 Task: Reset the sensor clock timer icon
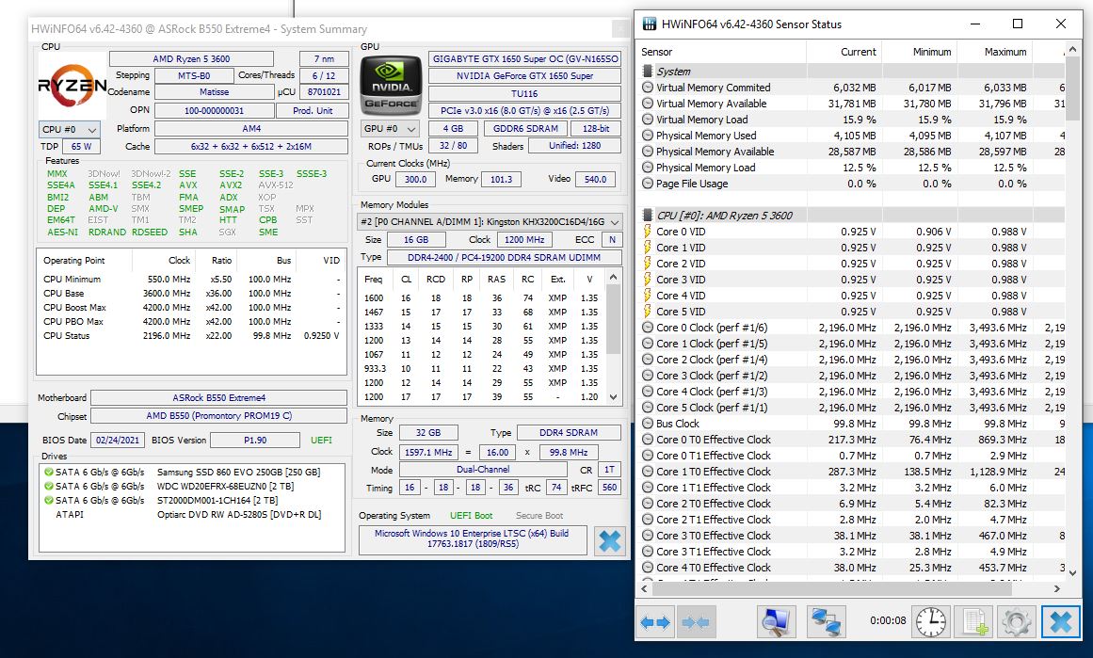[930, 621]
